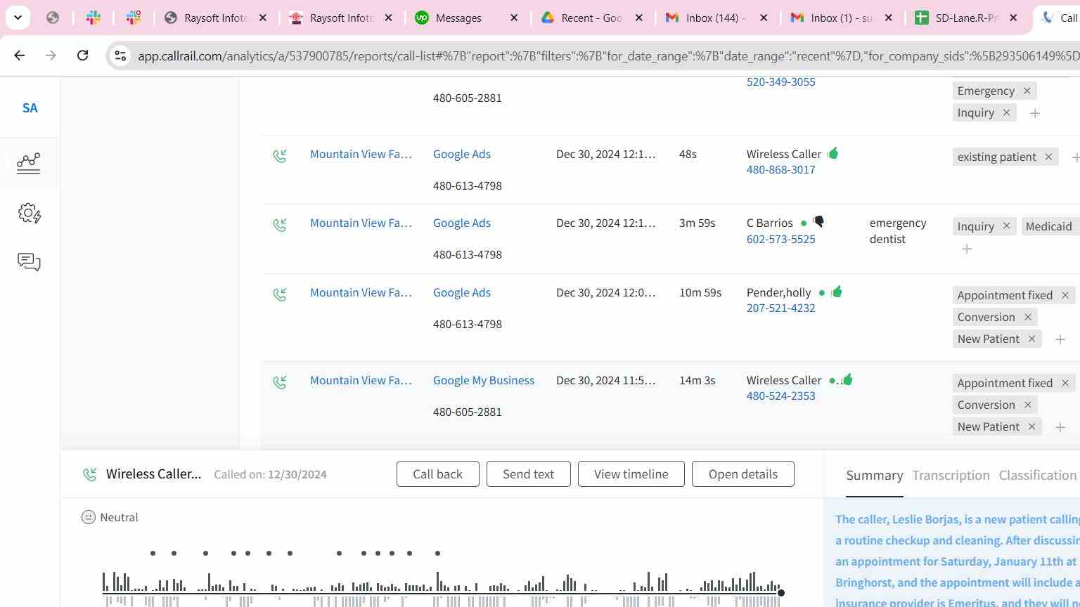
Task: Remove Conversion tag from Pender,holly call
Action: (1028, 317)
